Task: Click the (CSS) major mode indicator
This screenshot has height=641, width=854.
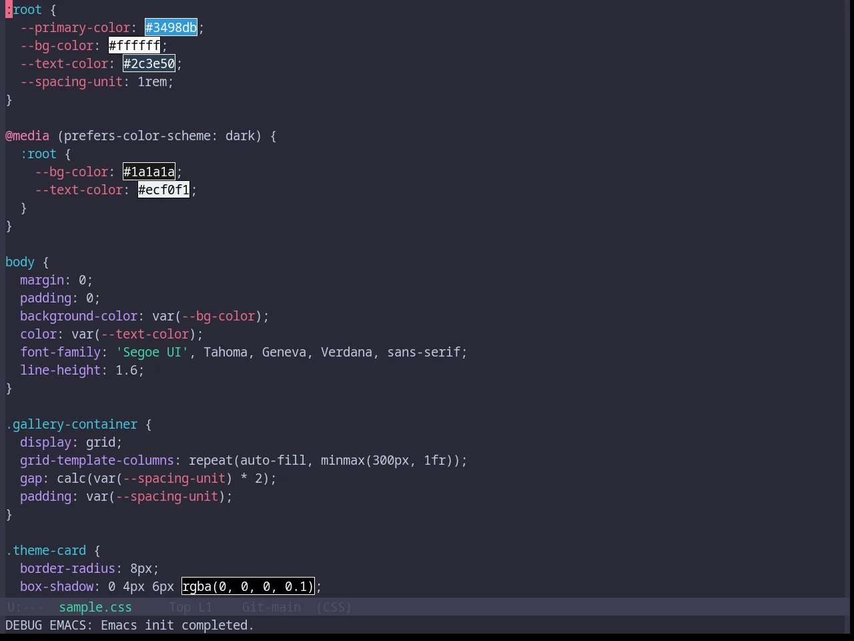Action: pyautogui.click(x=334, y=607)
